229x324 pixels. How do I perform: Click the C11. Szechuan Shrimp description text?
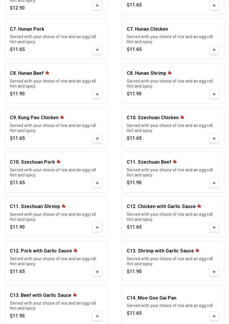53,217
